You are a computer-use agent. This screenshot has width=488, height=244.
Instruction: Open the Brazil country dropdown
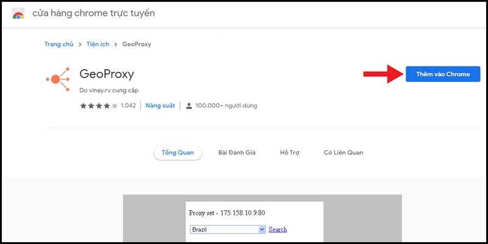point(228,230)
